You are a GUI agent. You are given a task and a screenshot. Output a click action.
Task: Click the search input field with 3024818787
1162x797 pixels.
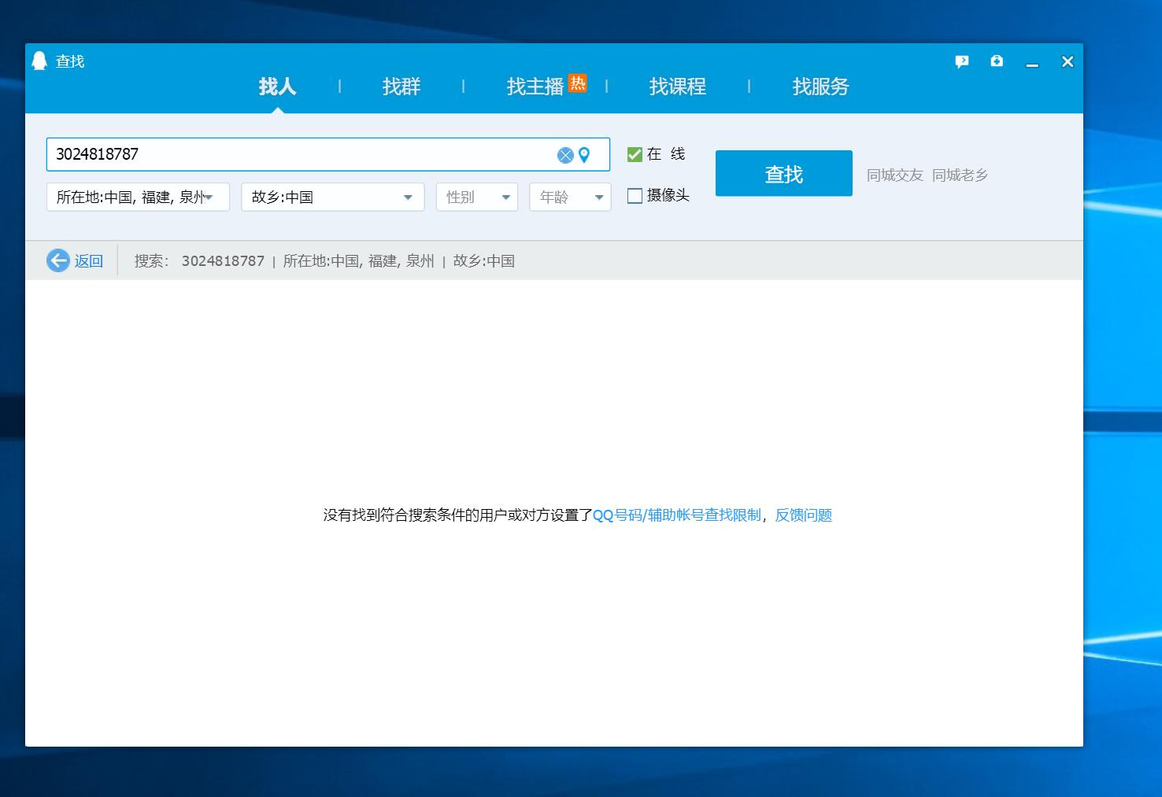pos(299,154)
